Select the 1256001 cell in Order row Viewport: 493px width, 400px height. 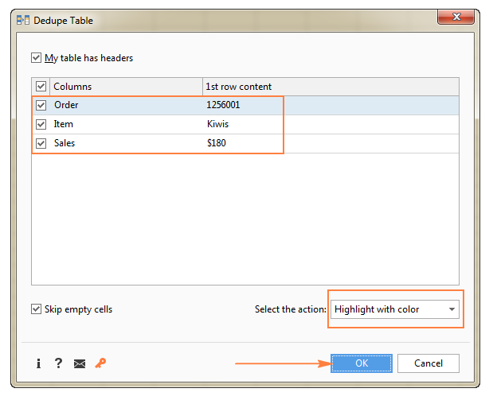coord(223,105)
